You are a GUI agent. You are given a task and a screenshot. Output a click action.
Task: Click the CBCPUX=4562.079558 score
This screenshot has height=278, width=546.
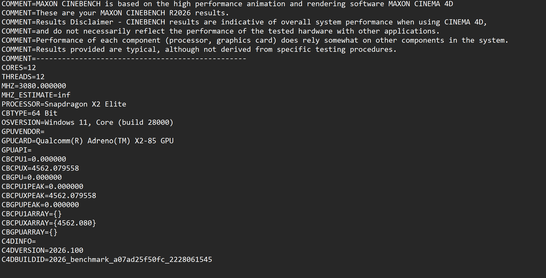pos(40,168)
